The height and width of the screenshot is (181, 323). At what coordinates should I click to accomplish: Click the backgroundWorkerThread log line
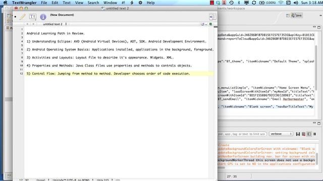(266, 160)
